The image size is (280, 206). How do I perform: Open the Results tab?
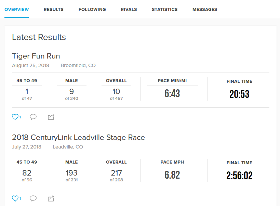[x=54, y=10]
